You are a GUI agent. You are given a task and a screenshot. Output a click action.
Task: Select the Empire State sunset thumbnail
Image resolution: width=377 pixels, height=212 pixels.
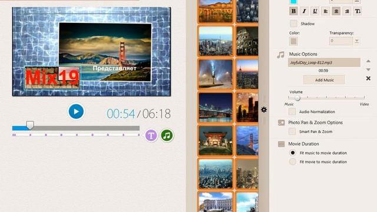click(247, 74)
